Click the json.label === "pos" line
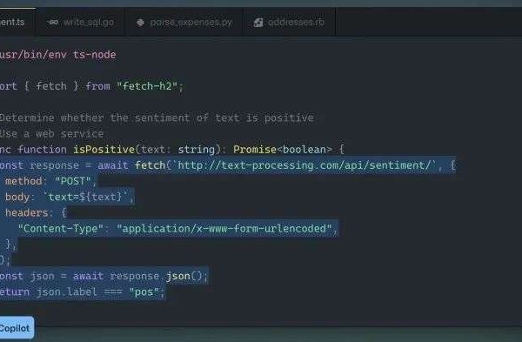This screenshot has width=522, height=342. [83, 292]
